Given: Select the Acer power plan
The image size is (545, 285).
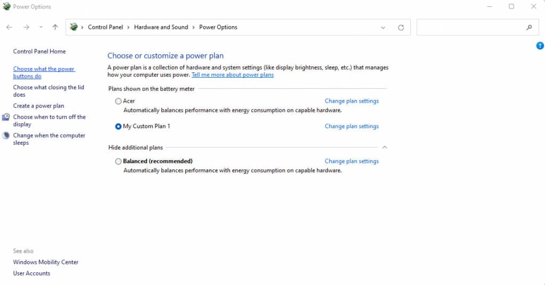Looking at the screenshot, I should pyautogui.click(x=118, y=101).
